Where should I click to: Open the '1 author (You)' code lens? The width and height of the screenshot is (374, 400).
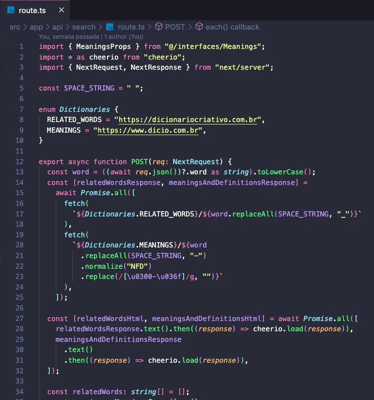pos(124,37)
